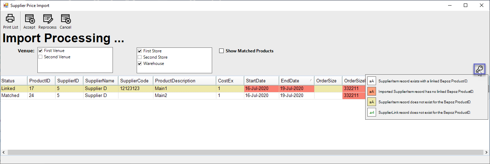The image size is (490, 164).
Task: Click the key legend icon
Action: point(480,69)
